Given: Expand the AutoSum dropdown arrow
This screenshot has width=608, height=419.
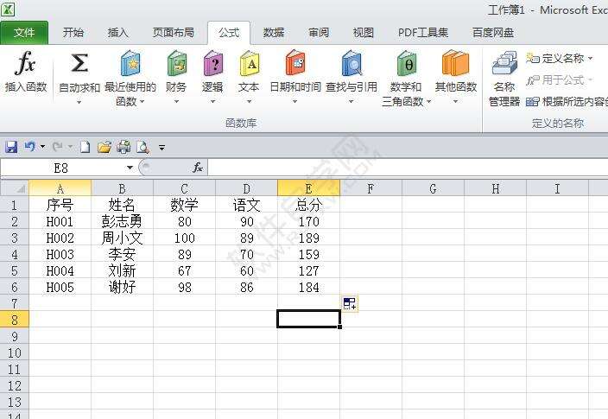Looking at the screenshot, I should pyautogui.click(x=79, y=102).
